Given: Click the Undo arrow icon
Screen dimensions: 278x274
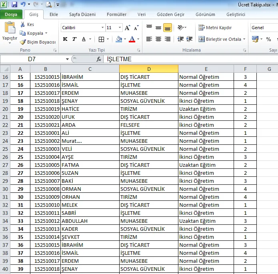Looking at the screenshot, I should 23,5.
